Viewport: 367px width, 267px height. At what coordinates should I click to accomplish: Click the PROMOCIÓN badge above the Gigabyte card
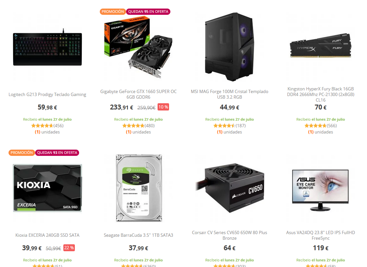click(x=113, y=12)
